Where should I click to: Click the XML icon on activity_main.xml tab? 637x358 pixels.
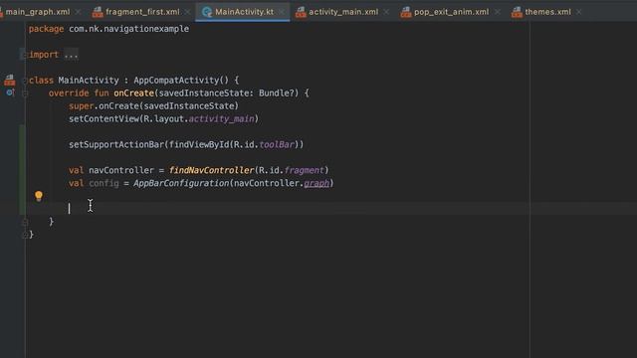click(301, 12)
